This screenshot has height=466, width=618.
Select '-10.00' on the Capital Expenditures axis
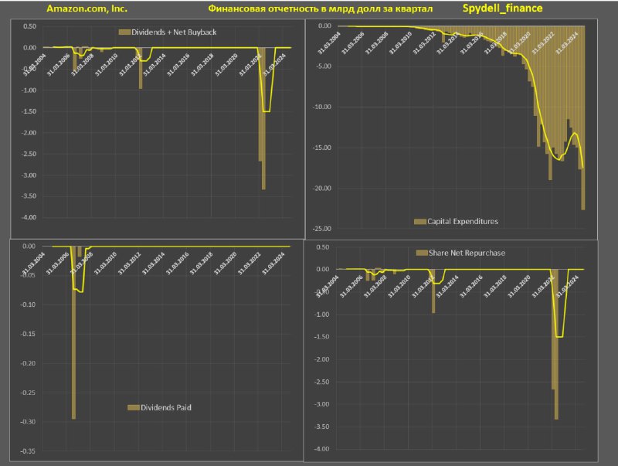[322, 107]
